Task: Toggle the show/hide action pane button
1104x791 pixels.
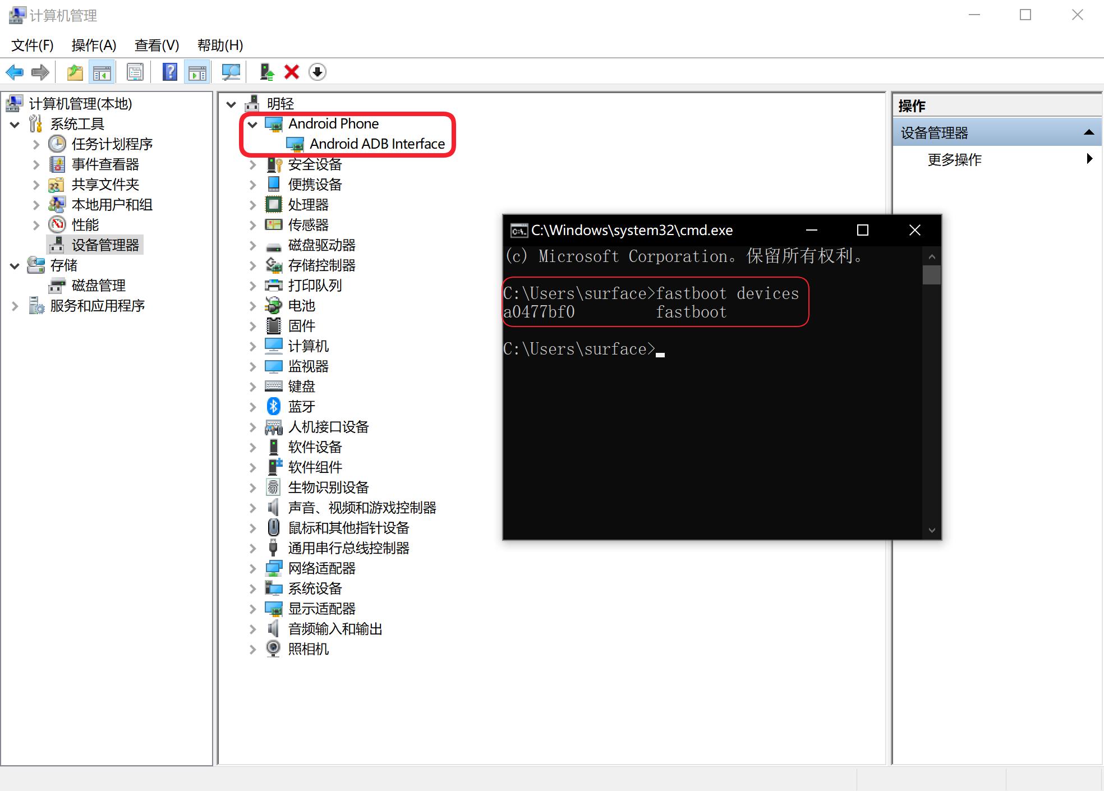Action: pos(197,72)
